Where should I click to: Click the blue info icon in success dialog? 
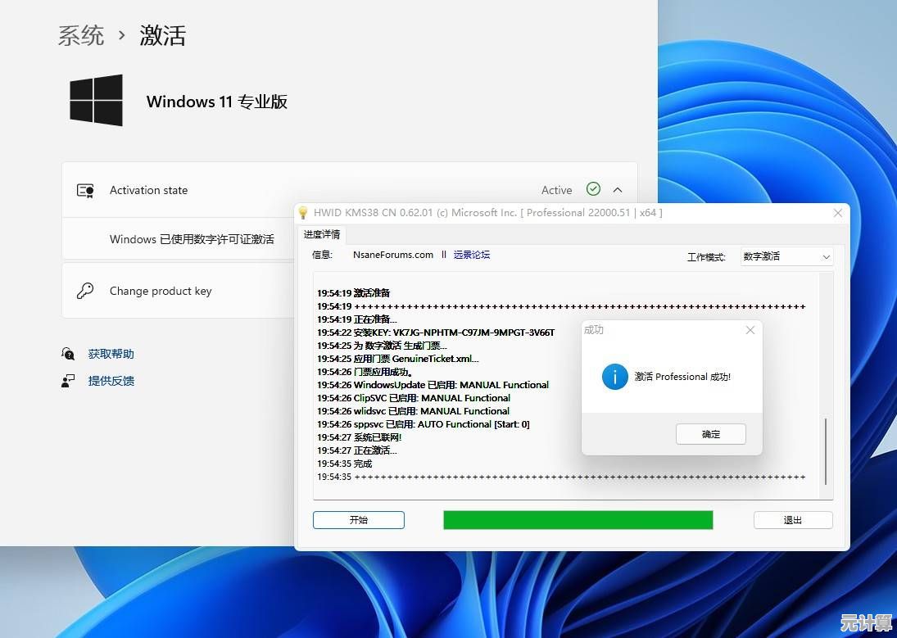coord(614,377)
